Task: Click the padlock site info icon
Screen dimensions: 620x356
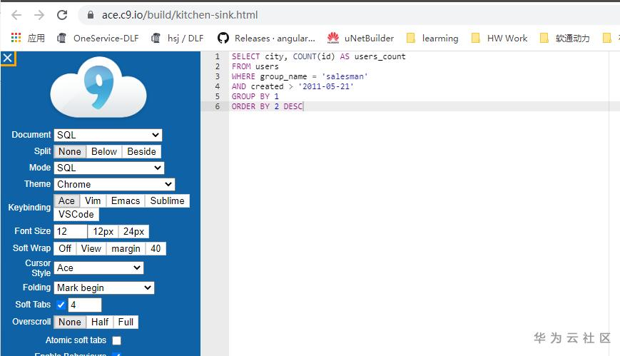Action: [x=91, y=15]
